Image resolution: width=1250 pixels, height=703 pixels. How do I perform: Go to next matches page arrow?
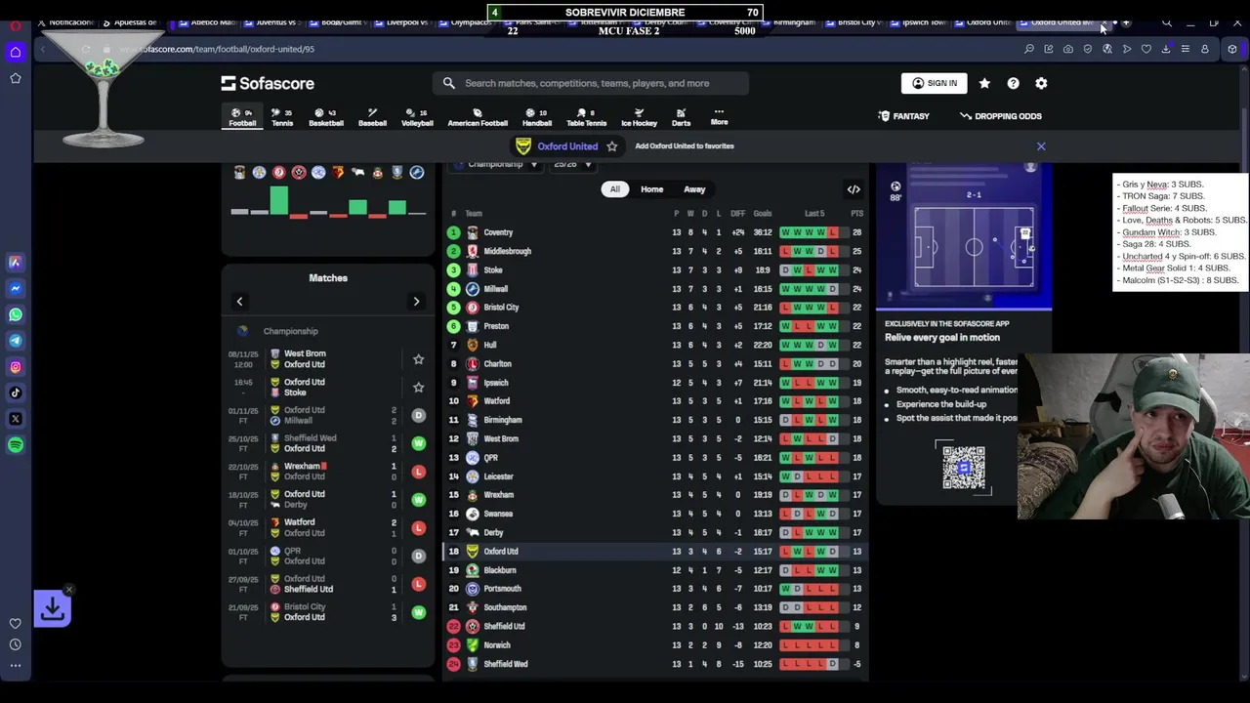point(416,302)
